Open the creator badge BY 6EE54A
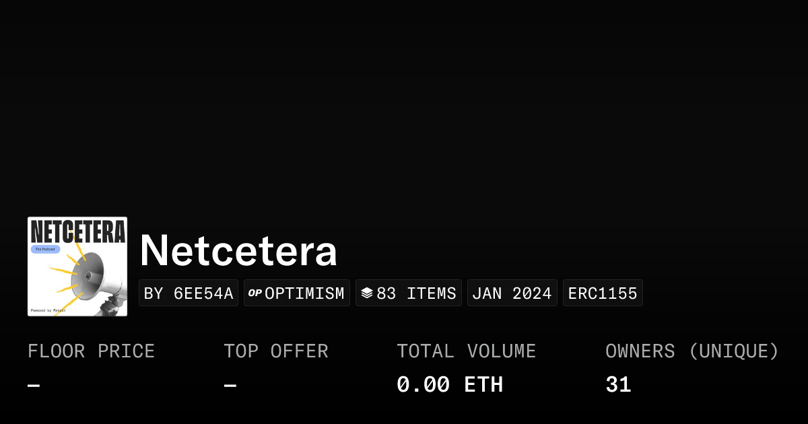 [189, 293]
